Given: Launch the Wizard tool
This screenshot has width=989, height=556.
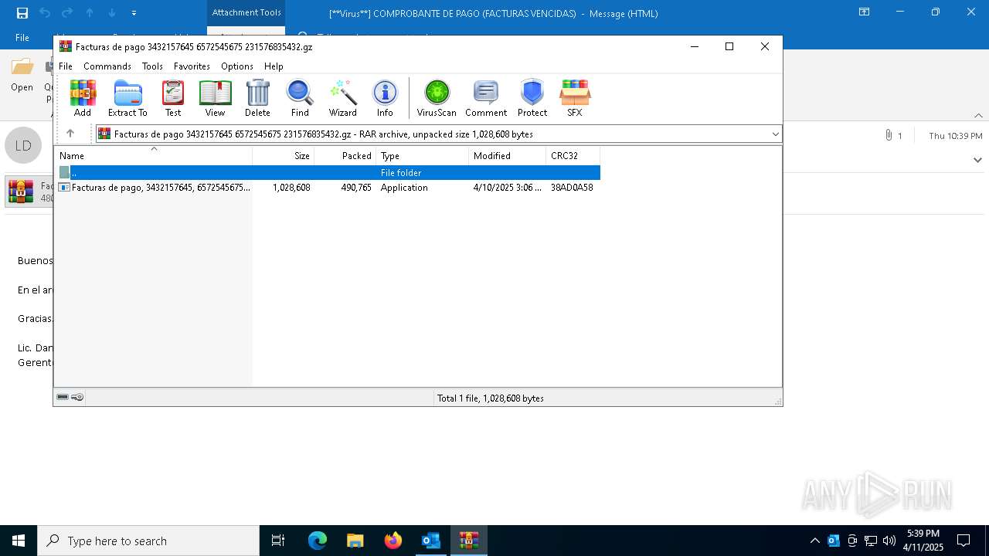Looking at the screenshot, I should coord(343,98).
